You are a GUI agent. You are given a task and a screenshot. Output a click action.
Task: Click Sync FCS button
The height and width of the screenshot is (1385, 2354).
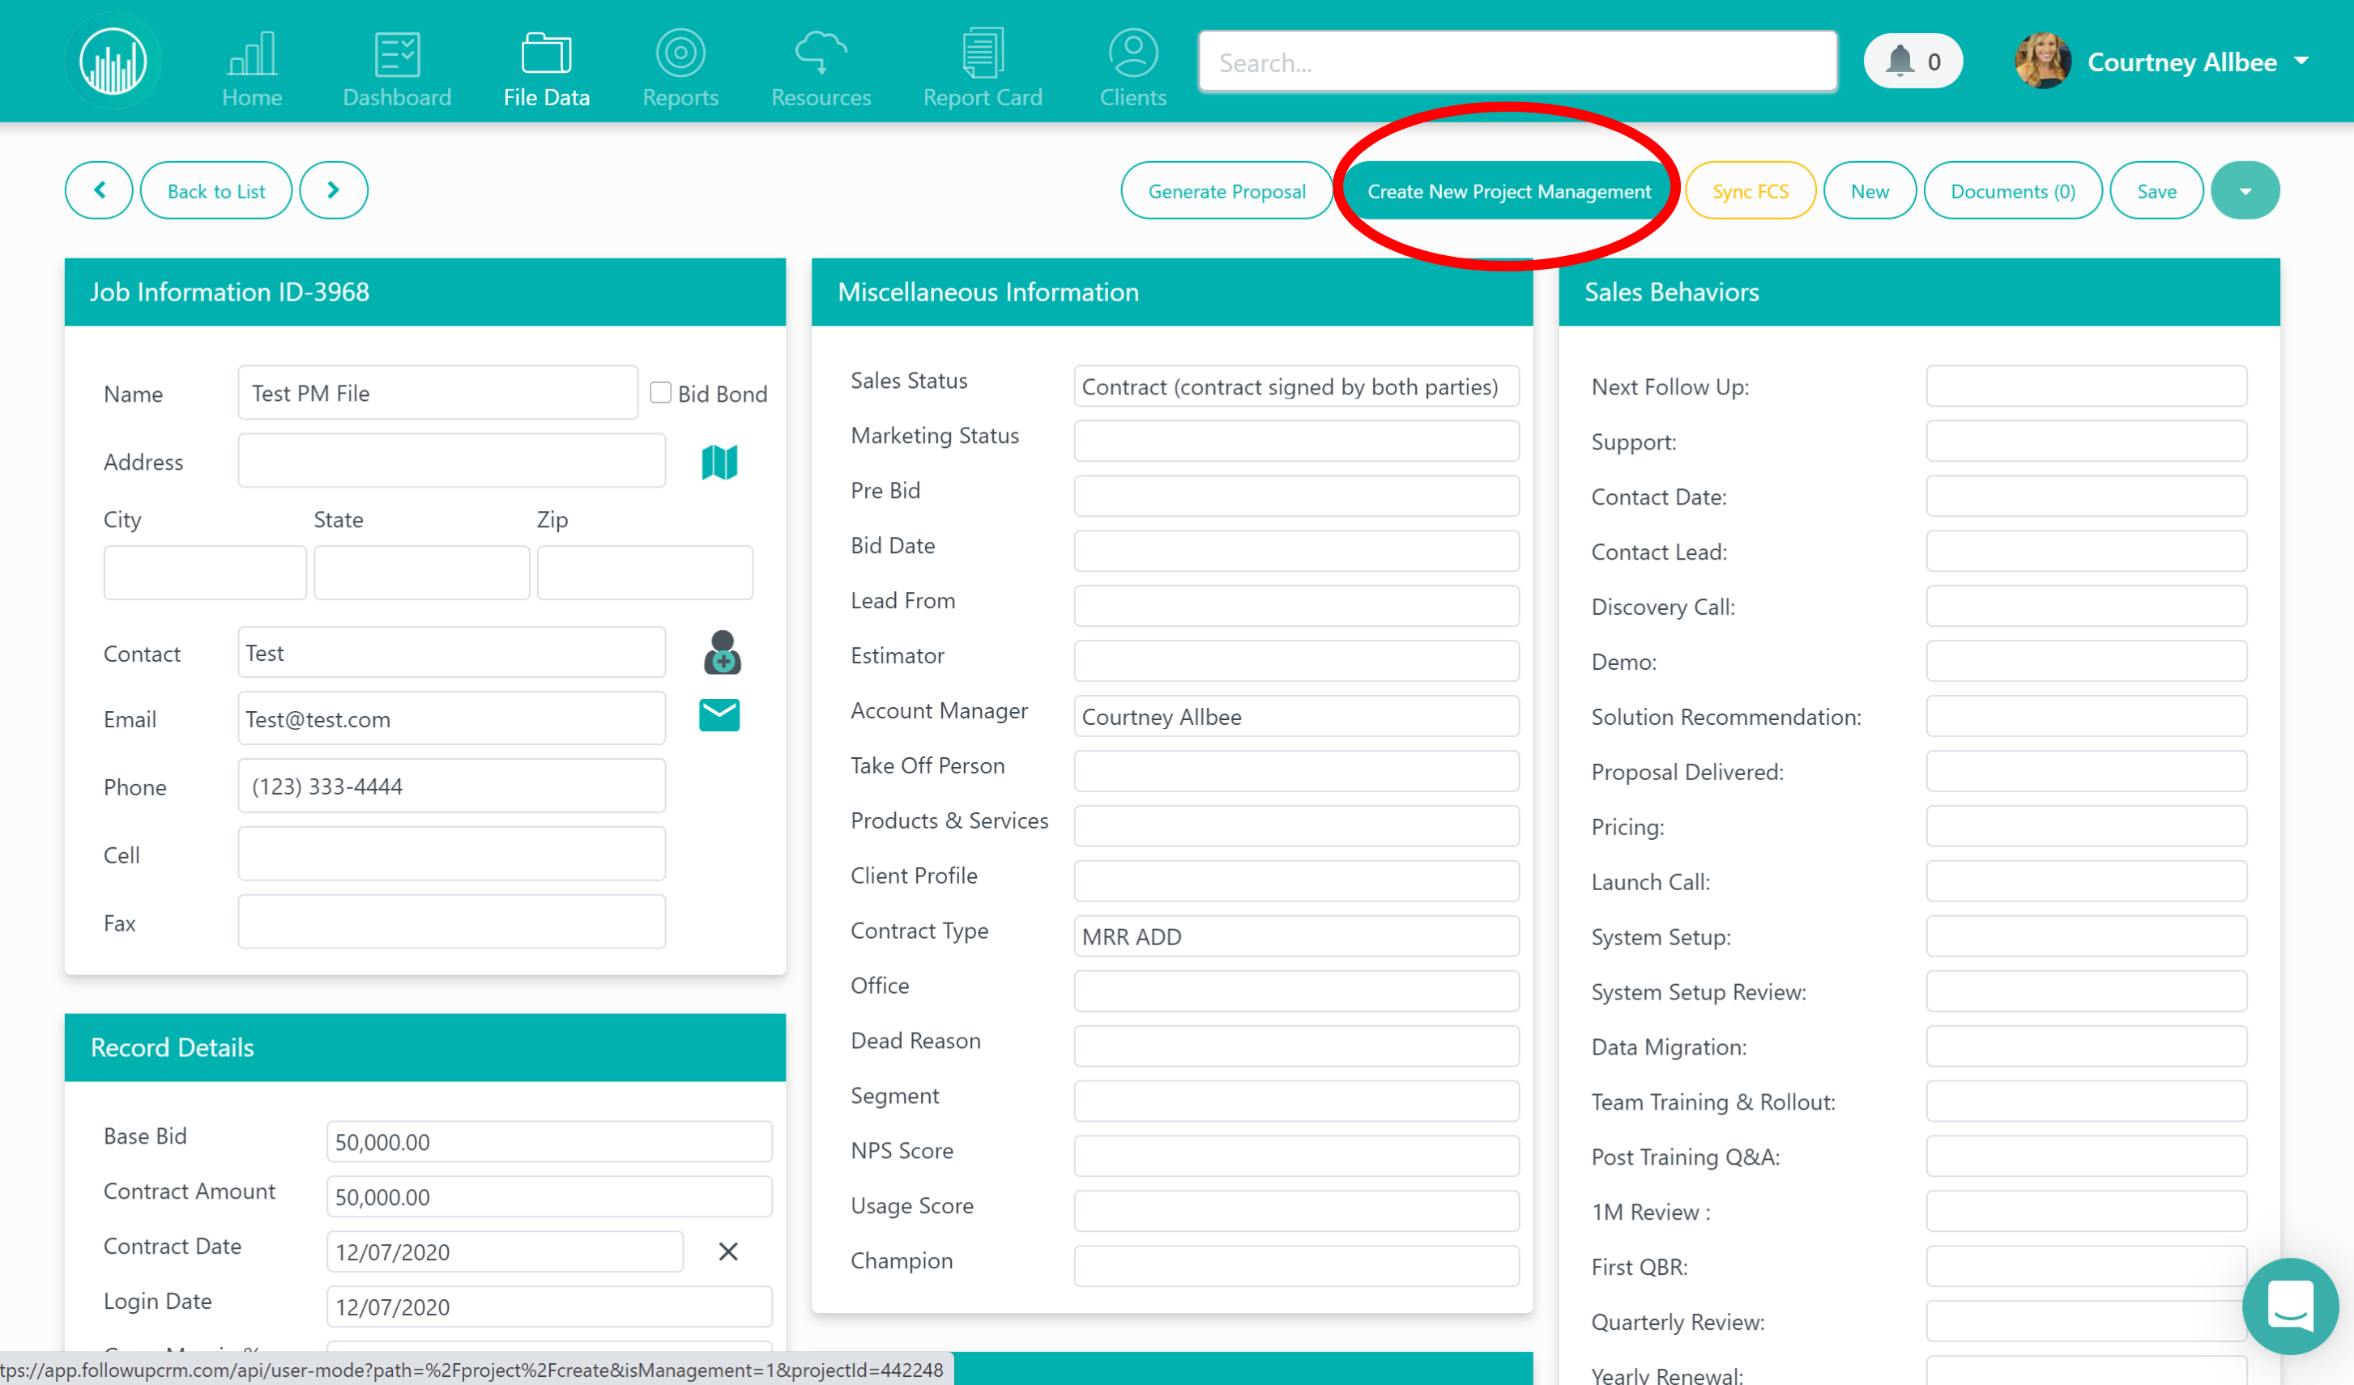[x=1751, y=190]
